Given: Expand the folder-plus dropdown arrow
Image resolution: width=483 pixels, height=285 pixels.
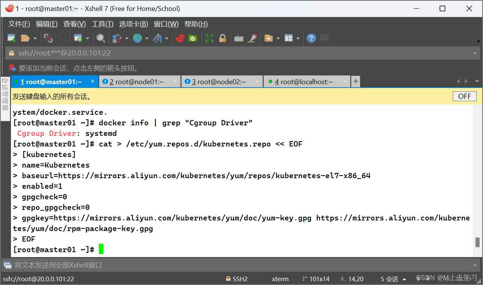Looking at the screenshot, I should (278, 39).
